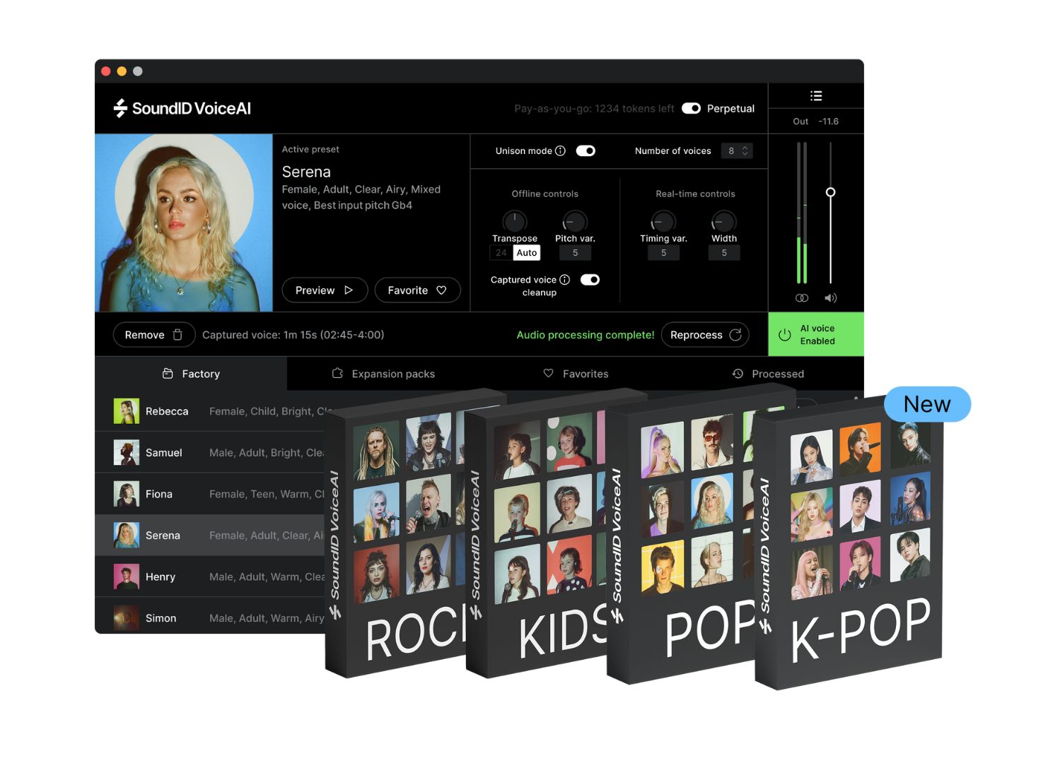
Task: Toggle the Perpetual license switch
Action: [x=691, y=108]
